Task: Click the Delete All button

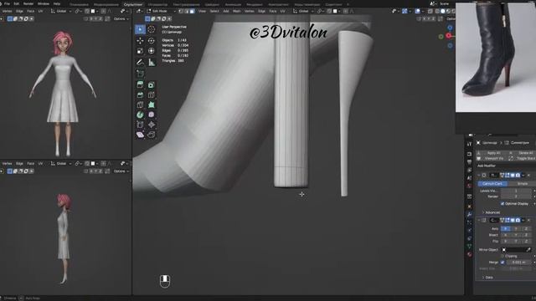Action: [523, 153]
